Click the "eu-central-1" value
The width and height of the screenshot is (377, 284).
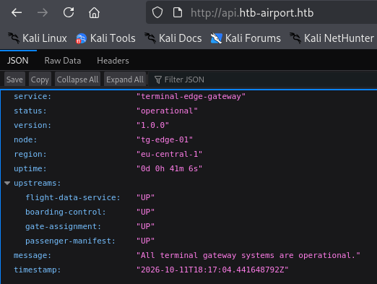tap(169, 154)
